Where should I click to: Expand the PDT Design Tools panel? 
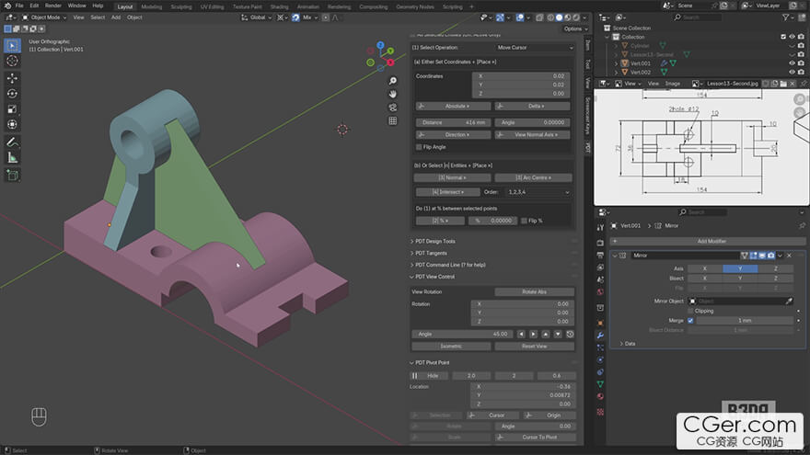tap(435, 242)
